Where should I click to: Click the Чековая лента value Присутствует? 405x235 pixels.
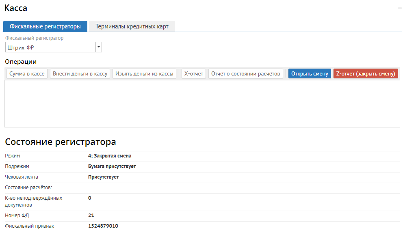[x=104, y=177]
